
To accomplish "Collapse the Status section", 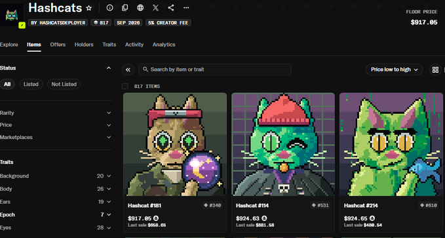I will tap(109, 68).
